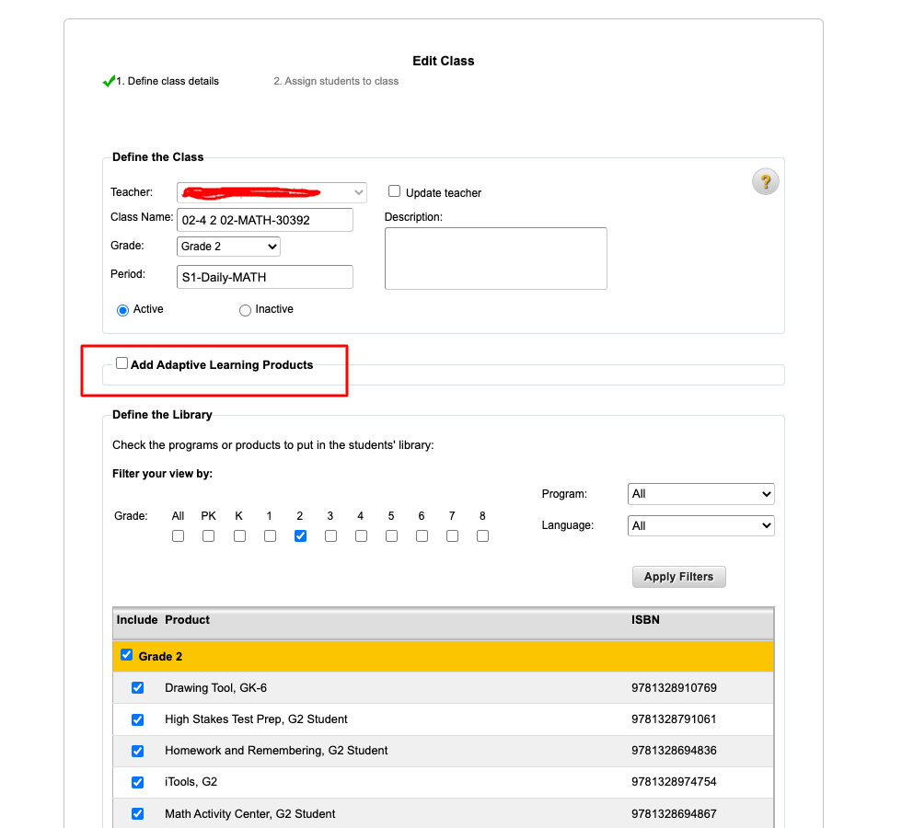The height and width of the screenshot is (828, 902).
Task: Click inside the Description text area
Action: (x=496, y=259)
